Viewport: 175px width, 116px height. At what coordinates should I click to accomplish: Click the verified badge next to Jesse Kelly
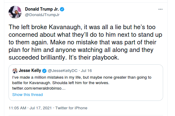pos(44,71)
